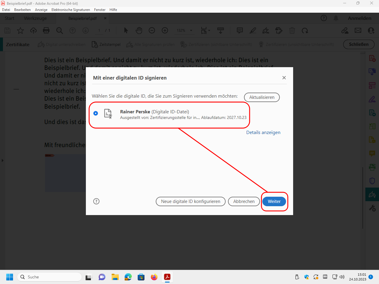The height and width of the screenshot is (284, 379).
Task: Click the Schließen button in the Zertifikate bar
Action: click(359, 44)
